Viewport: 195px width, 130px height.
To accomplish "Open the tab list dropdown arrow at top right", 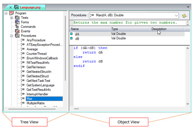I will click(x=188, y=7).
